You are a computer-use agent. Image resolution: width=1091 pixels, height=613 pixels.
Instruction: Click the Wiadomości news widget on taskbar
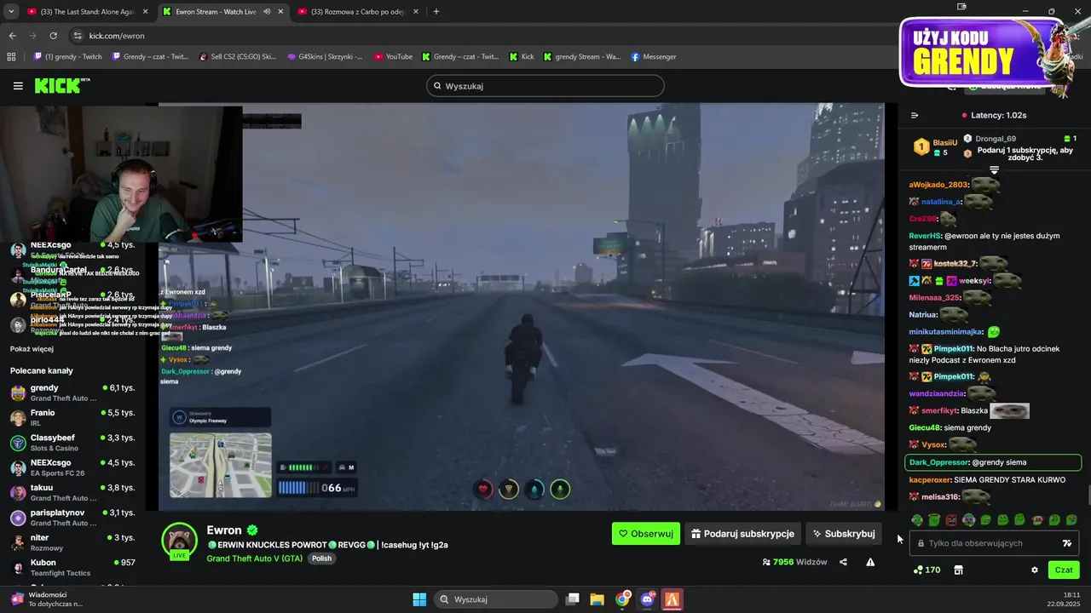point(47,599)
